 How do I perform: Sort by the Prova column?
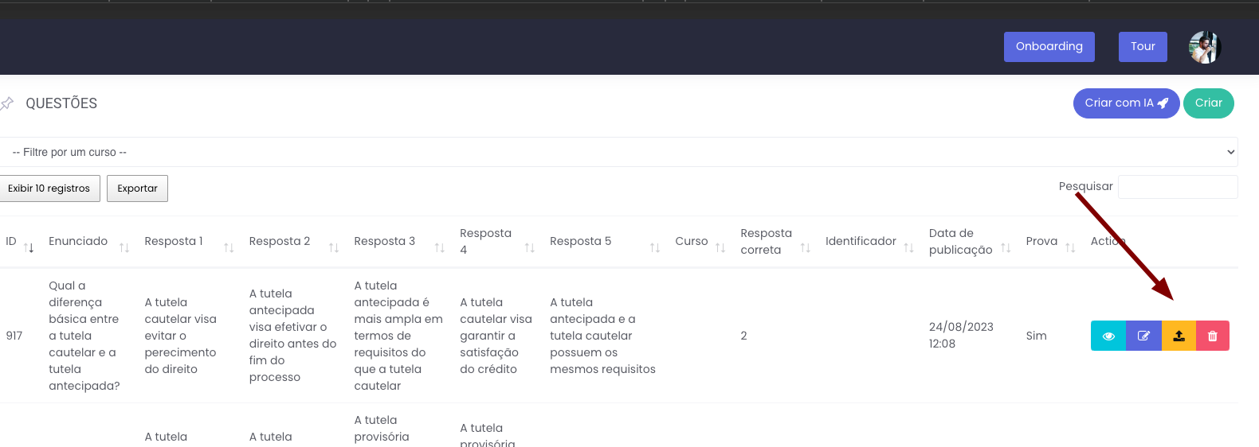pos(1041,242)
